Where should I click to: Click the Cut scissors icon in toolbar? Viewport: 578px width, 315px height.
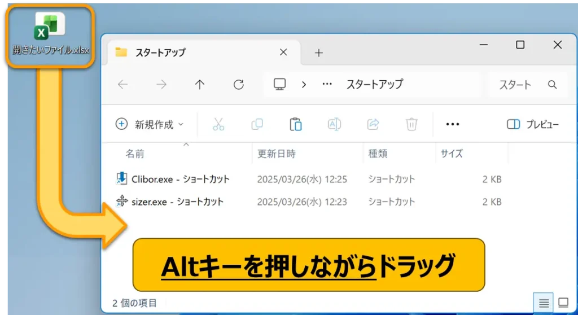(x=219, y=124)
